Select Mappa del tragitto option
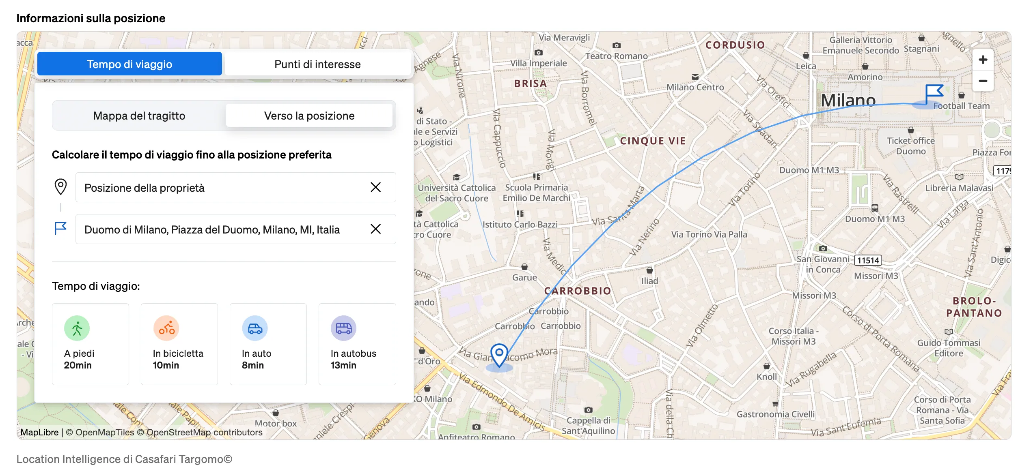This screenshot has width=1018, height=467. [139, 116]
